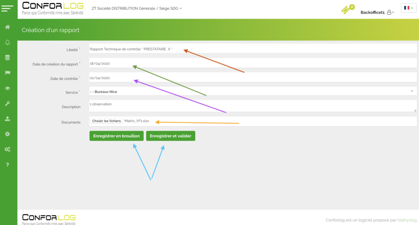Go to the home icon in sidebar
This screenshot has width=419, height=225.
coord(7,27)
